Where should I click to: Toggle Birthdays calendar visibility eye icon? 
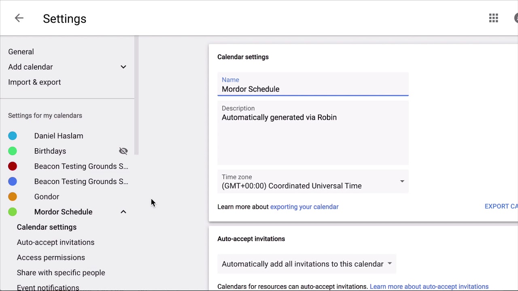pos(123,151)
